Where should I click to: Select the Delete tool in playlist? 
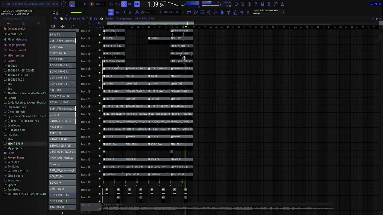70,19
